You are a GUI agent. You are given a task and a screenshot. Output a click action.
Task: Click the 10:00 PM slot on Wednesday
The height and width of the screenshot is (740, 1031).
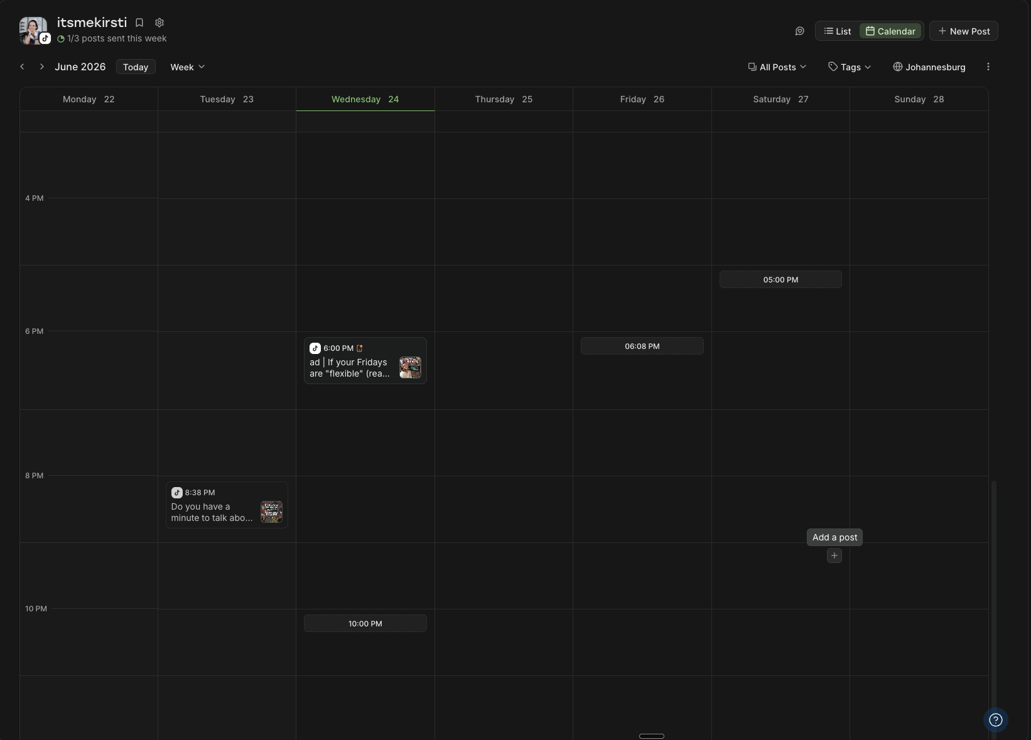pyautogui.click(x=365, y=623)
